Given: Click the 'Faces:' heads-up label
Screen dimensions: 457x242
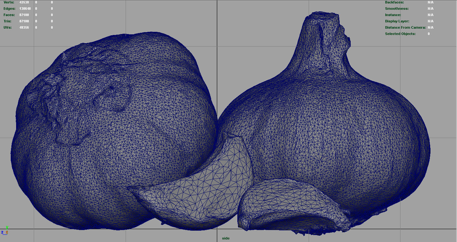Looking at the screenshot, I should tap(9, 15).
